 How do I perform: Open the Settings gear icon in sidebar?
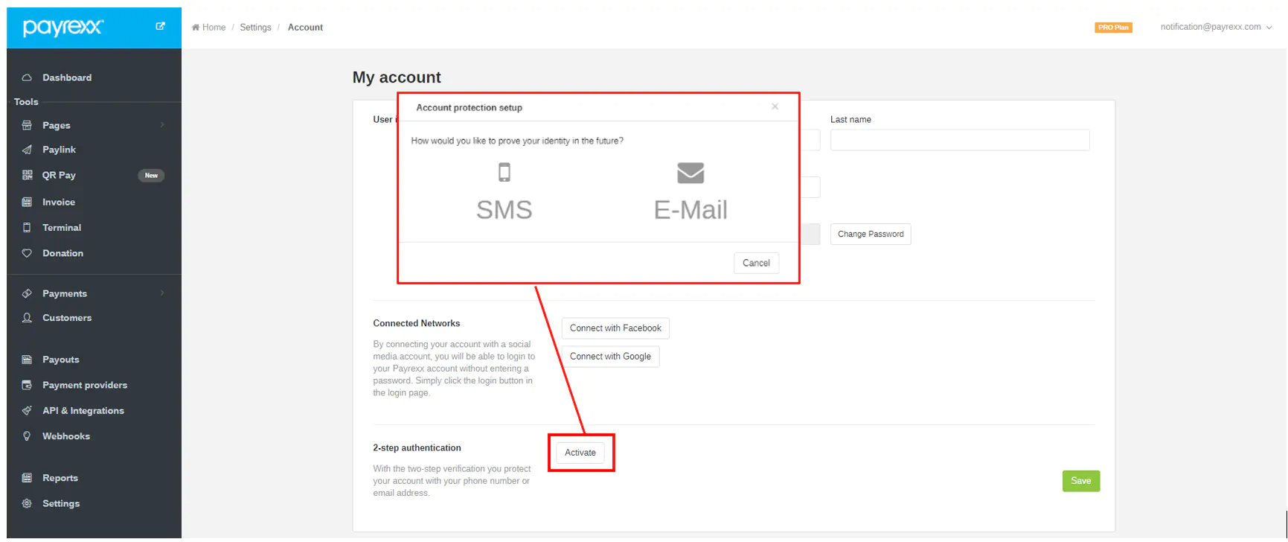tap(27, 503)
